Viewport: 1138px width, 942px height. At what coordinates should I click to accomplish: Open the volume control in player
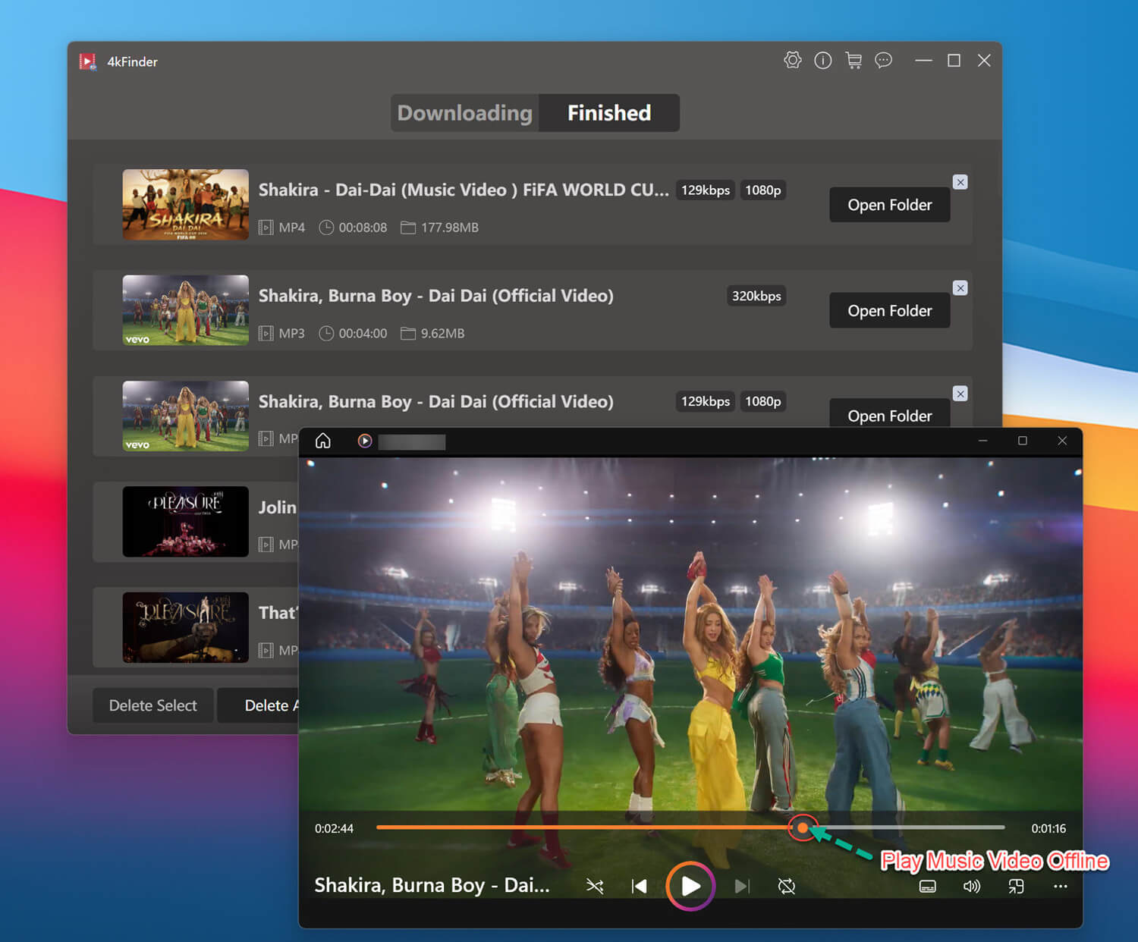(x=972, y=886)
